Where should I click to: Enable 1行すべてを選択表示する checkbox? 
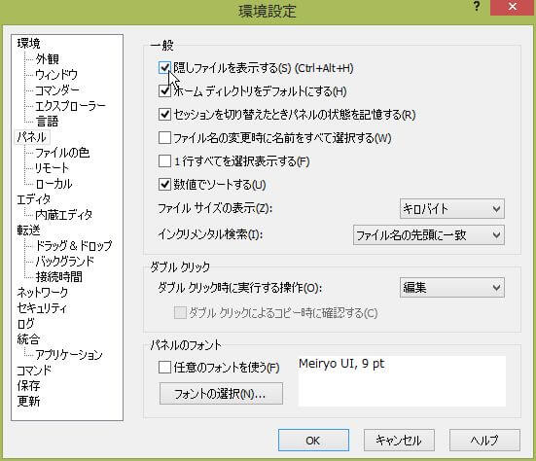click(164, 160)
